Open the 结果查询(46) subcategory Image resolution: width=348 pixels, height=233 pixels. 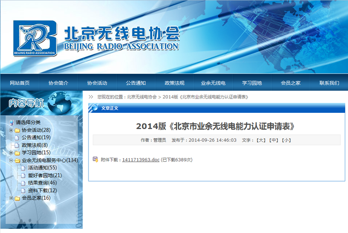[x=43, y=183]
